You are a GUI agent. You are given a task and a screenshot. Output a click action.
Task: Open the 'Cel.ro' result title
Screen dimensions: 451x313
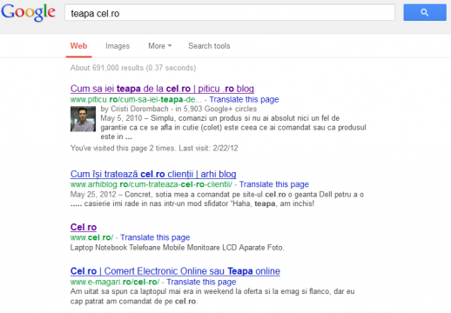tap(84, 227)
